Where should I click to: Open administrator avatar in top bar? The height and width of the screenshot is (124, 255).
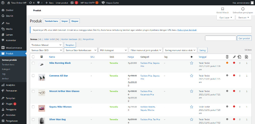pyautogui.click(x=252, y=3)
